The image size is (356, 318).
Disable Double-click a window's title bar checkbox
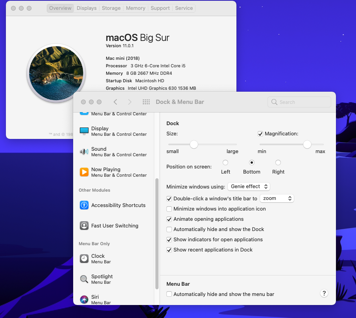(x=169, y=199)
